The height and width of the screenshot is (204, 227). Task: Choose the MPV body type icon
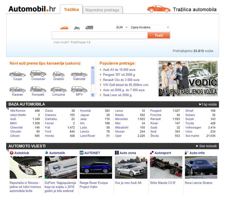[x=79, y=89]
